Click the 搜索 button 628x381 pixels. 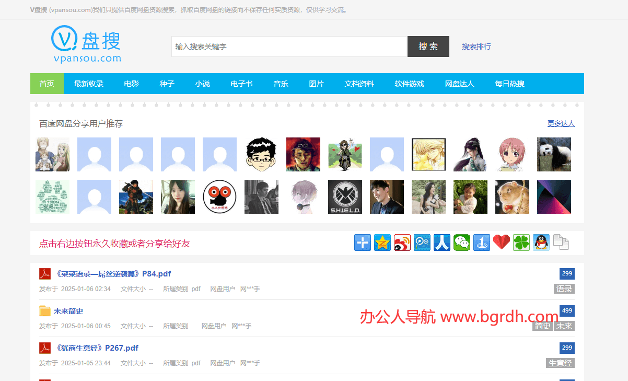coord(428,47)
